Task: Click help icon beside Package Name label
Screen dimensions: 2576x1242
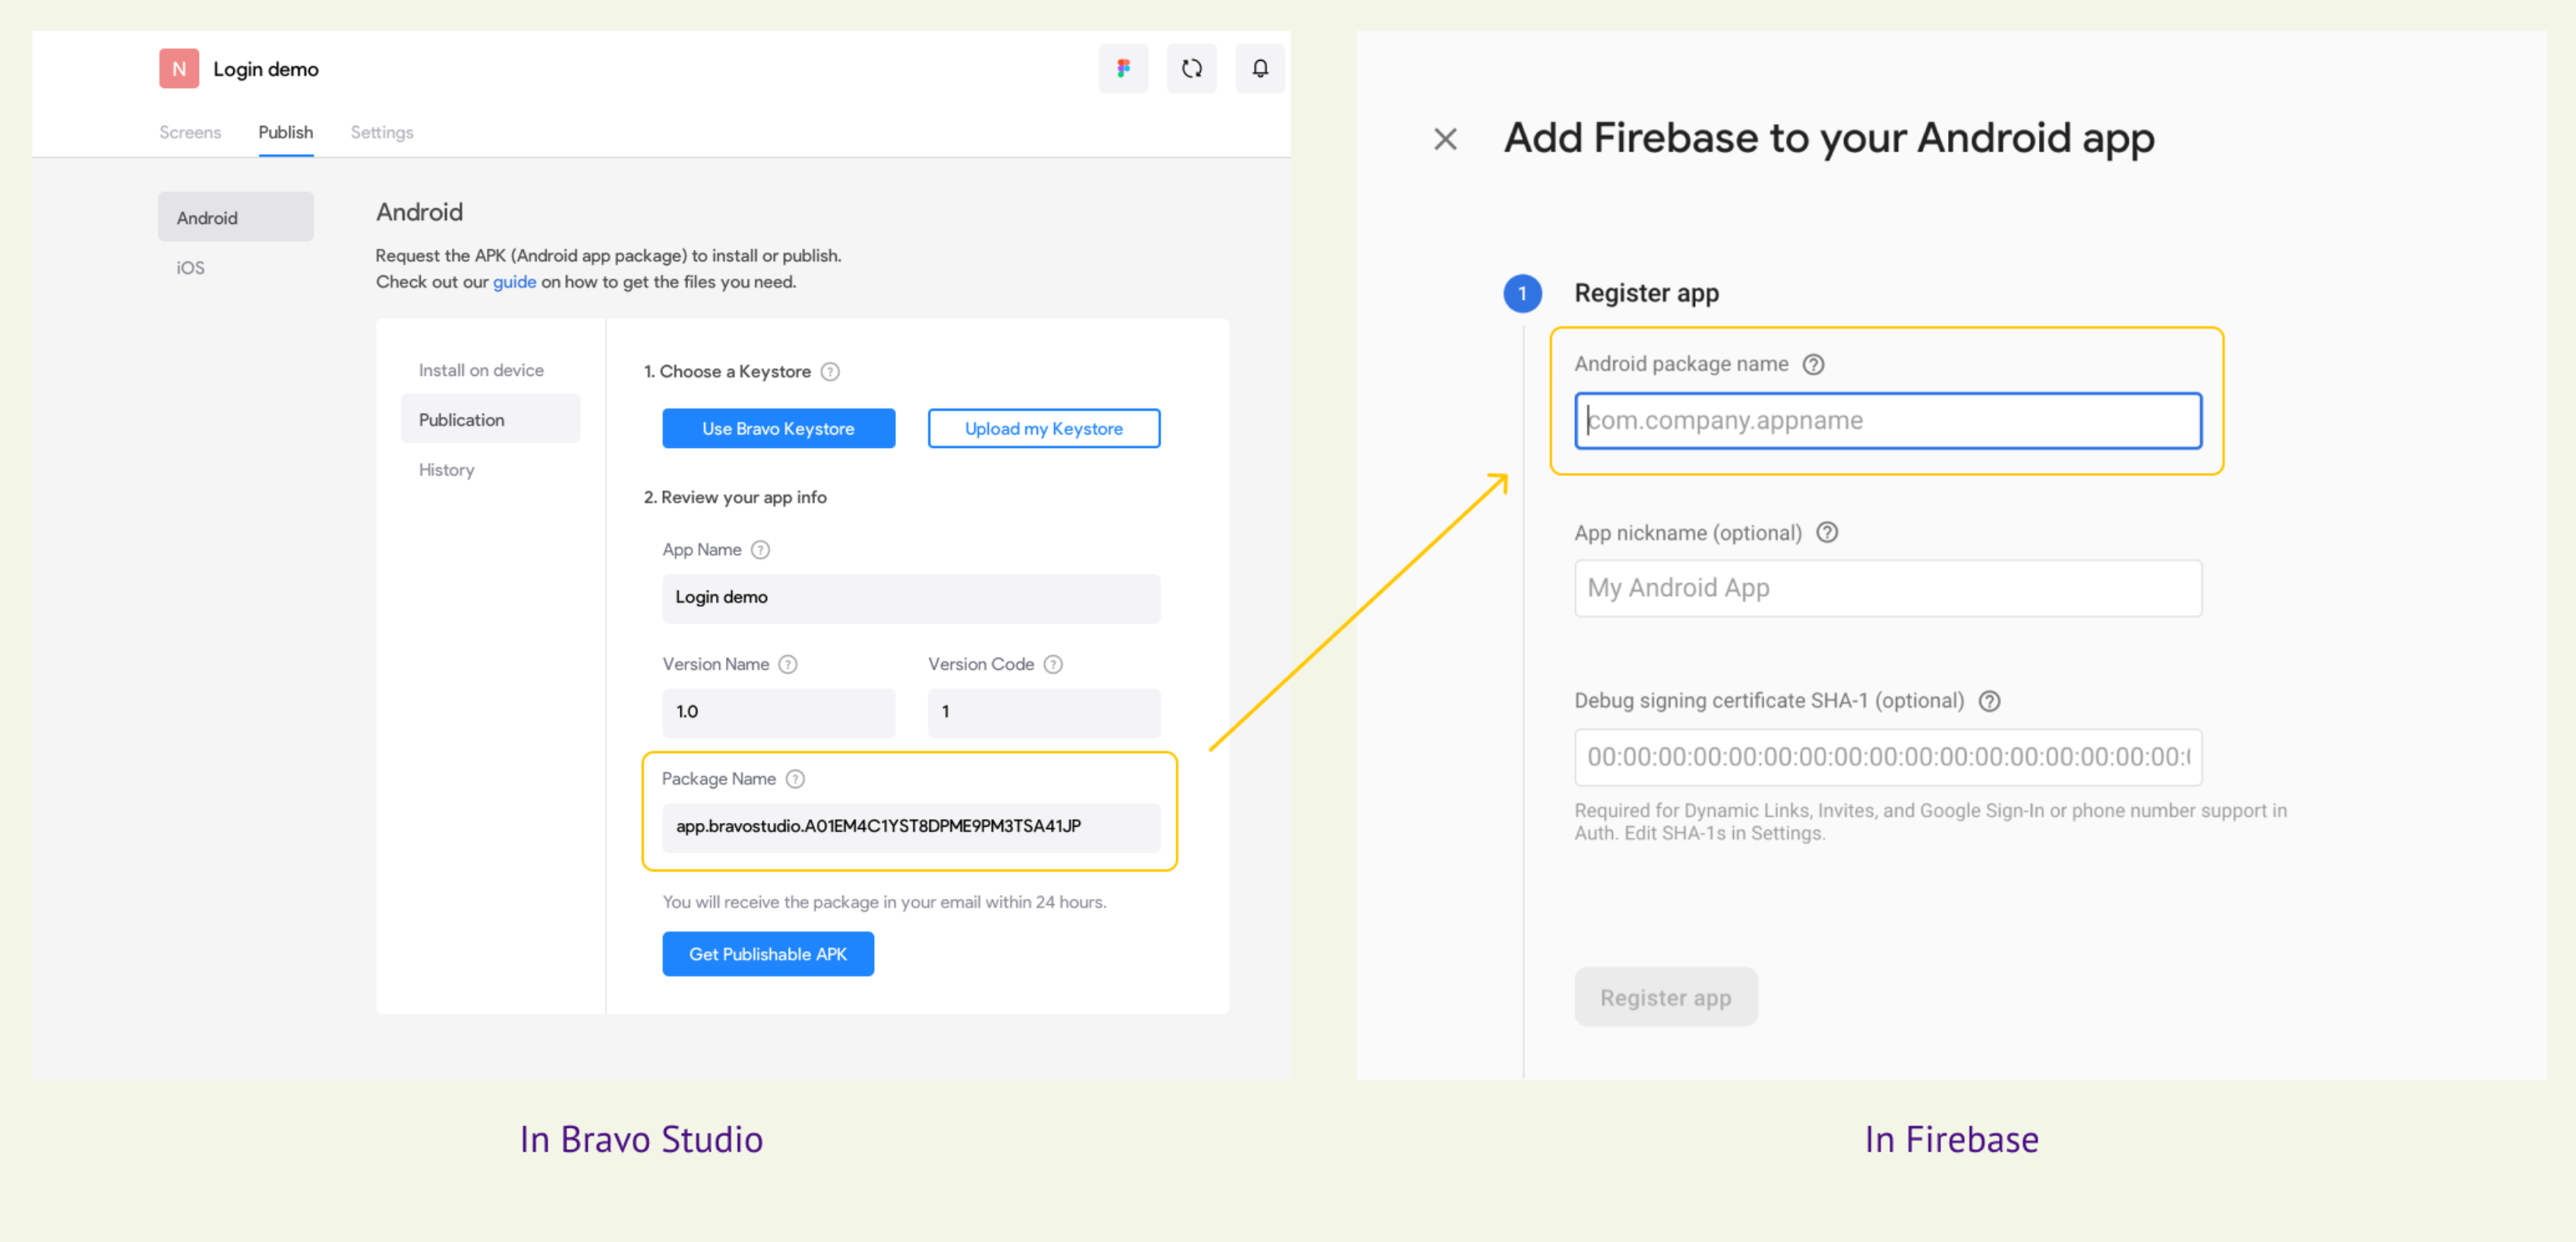Action: pyautogui.click(x=795, y=779)
